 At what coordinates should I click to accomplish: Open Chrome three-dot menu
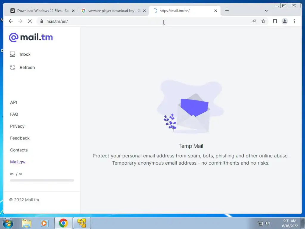click(294, 21)
